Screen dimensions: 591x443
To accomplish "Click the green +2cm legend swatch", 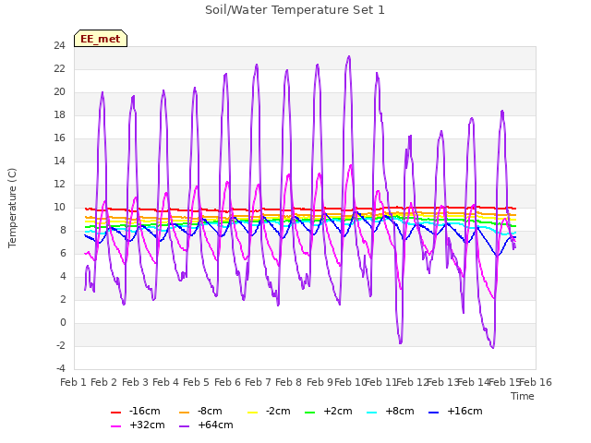I will click(x=310, y=413).
